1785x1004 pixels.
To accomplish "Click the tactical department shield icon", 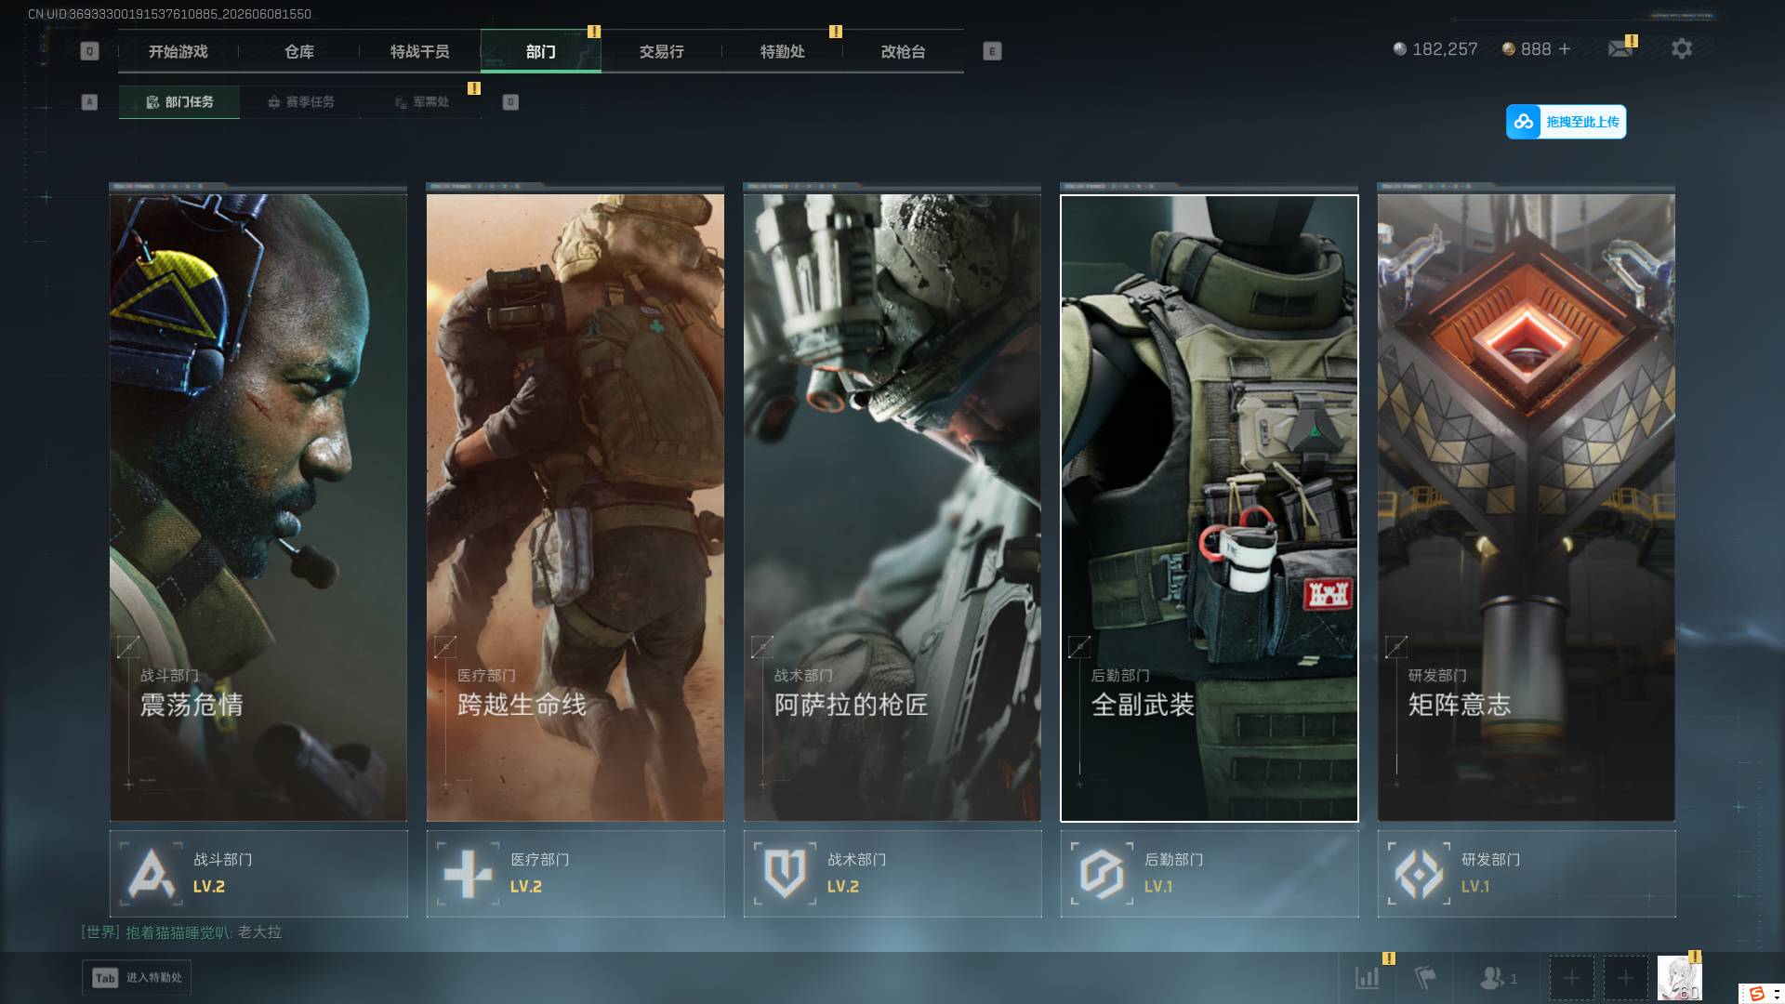I will click(785, 874).
